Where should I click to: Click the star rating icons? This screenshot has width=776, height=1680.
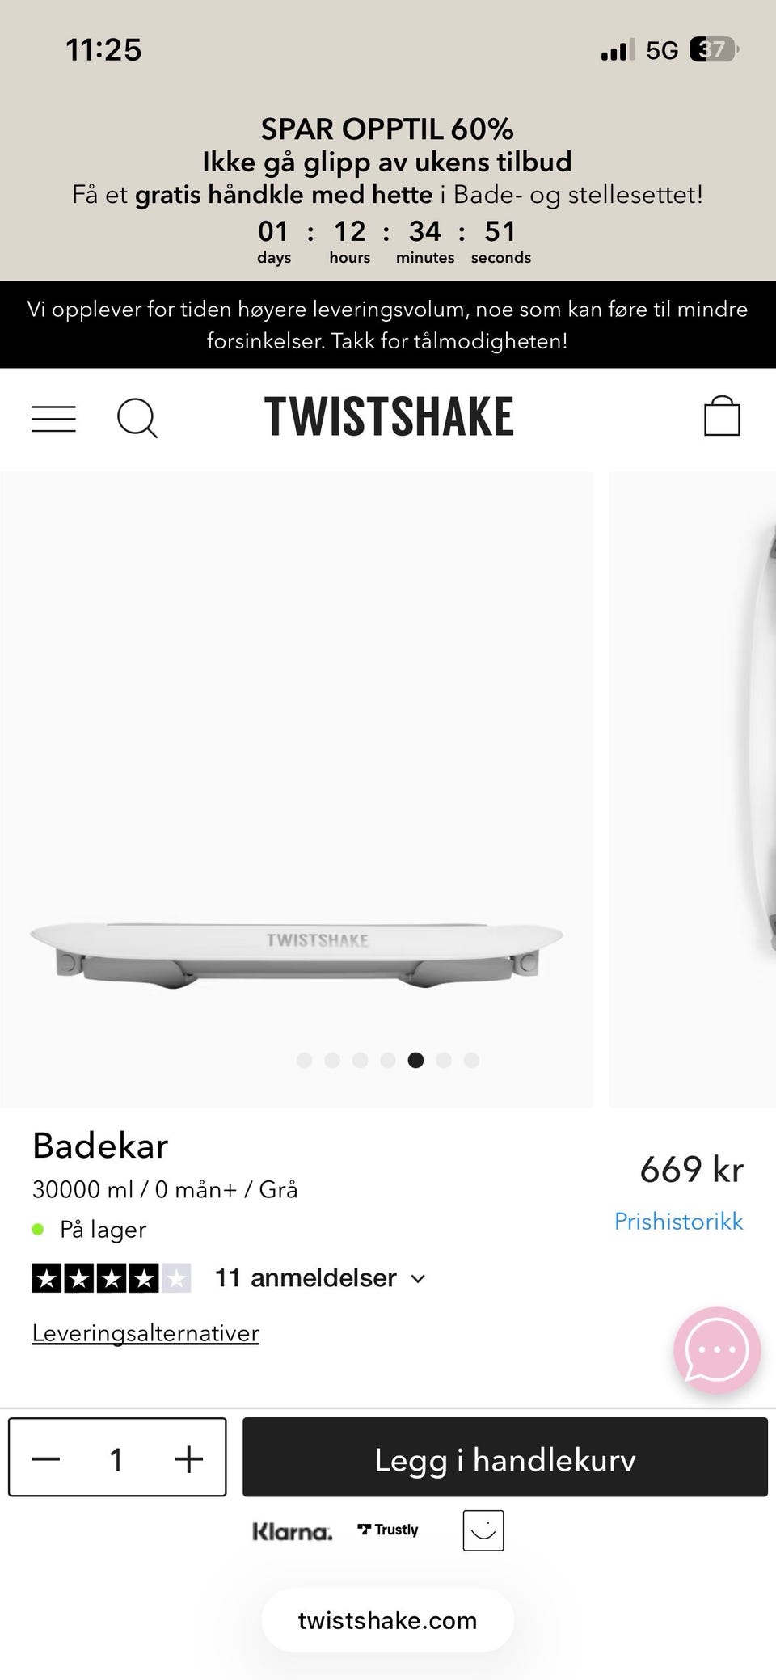(x=112, y=1278)
